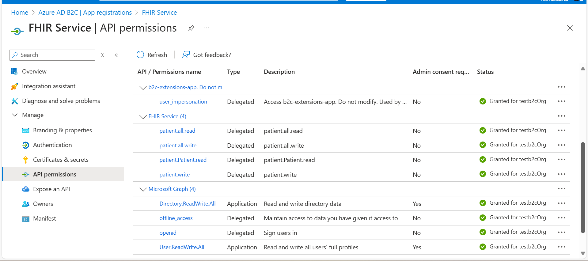Image resolution: width=588 pixels, height=261 pixels.
Task: Collapse the FHIR Service permissions group
Action: pyautogui.click(x=143, y=117)
